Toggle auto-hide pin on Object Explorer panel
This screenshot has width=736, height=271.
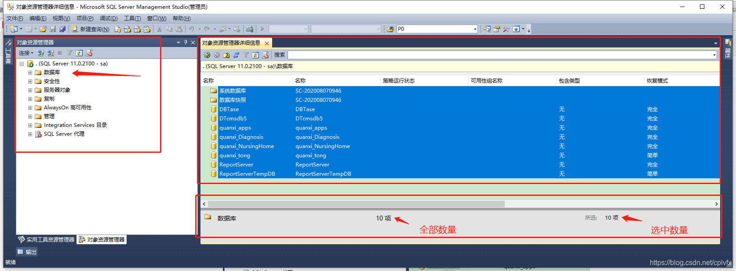click(186, 42)
